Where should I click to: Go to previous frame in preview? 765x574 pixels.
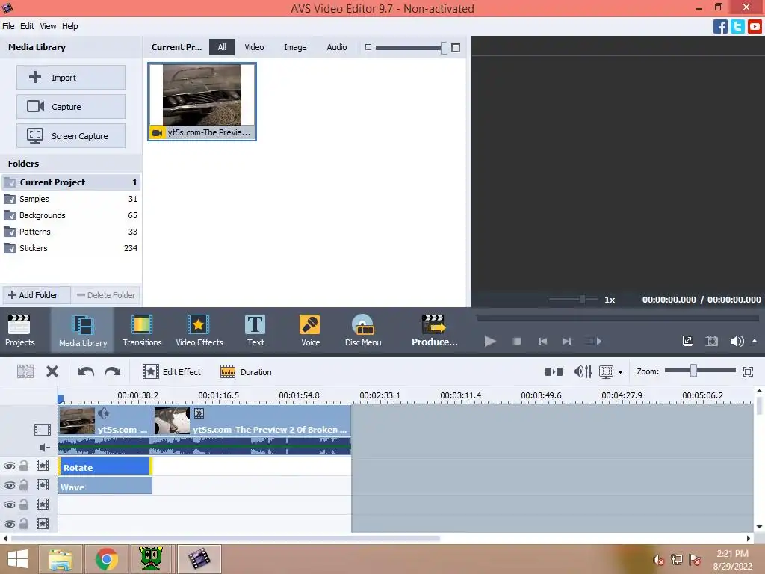coord(542,341)
